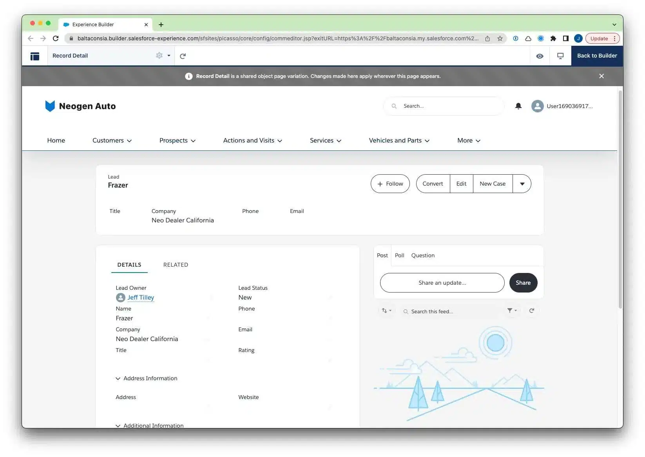The width and height of the screenshot is (645, 457).
Task: Switch to the RELATED tab
Action: coord(176,265)
